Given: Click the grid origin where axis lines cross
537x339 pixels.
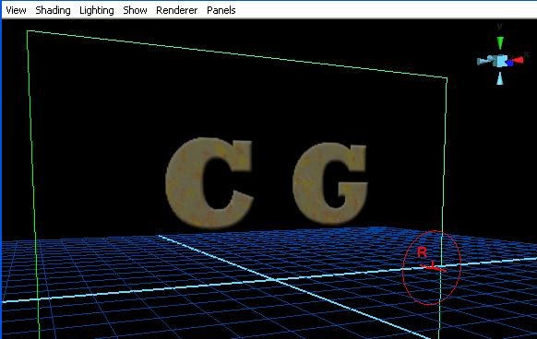Looking at the screenshot, I should click(273, 280).
